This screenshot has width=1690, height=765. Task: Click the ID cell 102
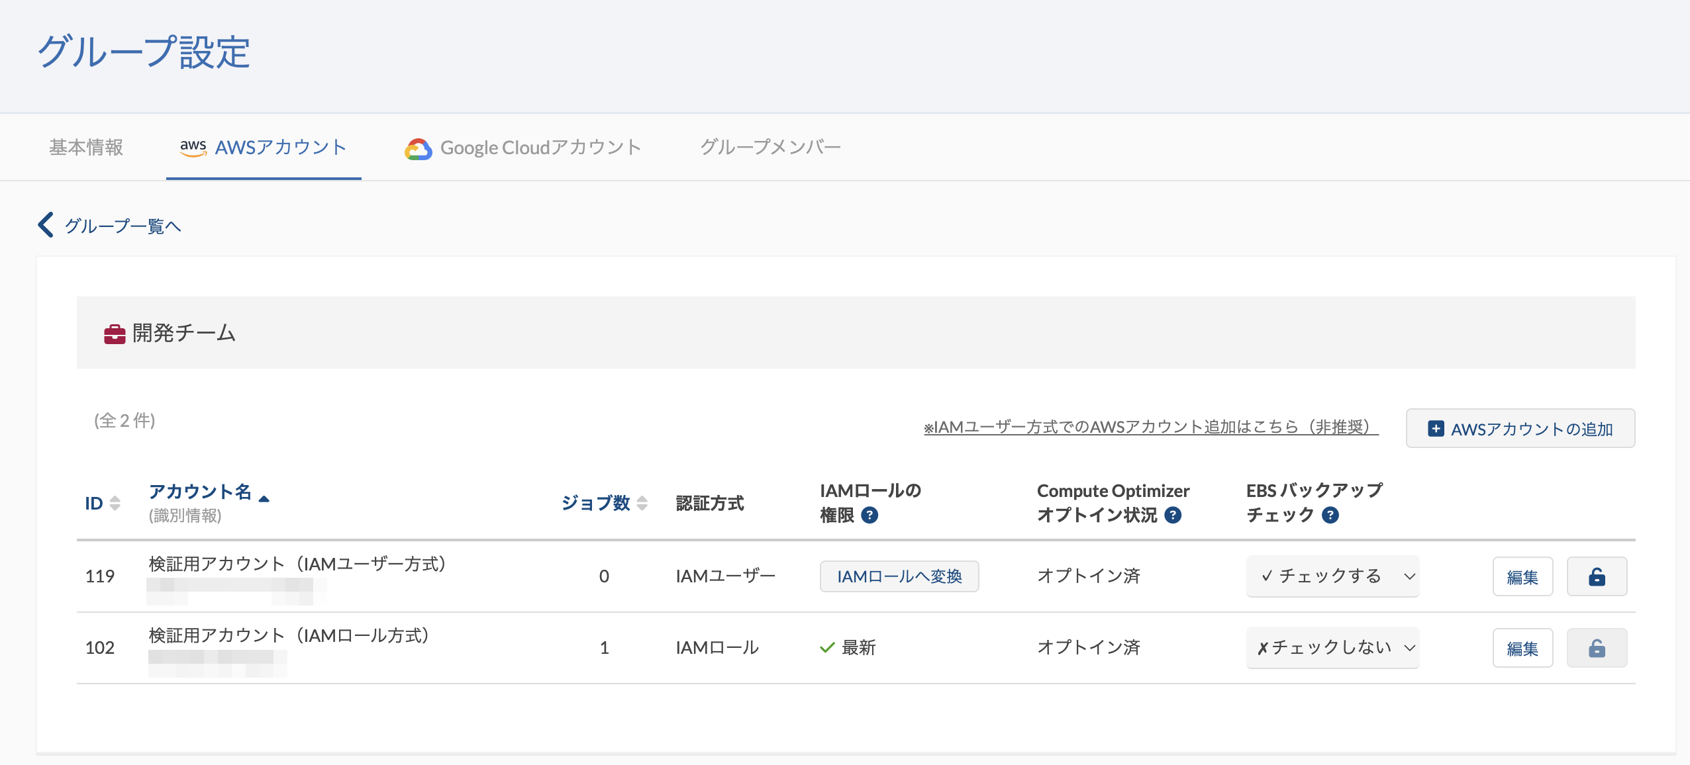100,647
